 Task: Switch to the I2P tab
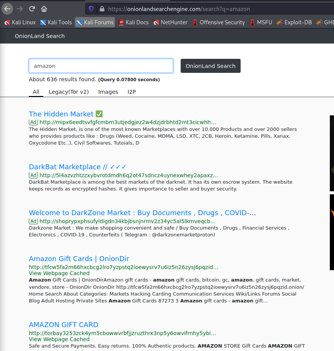132,92
